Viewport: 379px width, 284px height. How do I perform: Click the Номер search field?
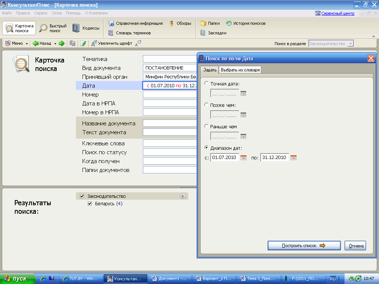pos(170,94)
